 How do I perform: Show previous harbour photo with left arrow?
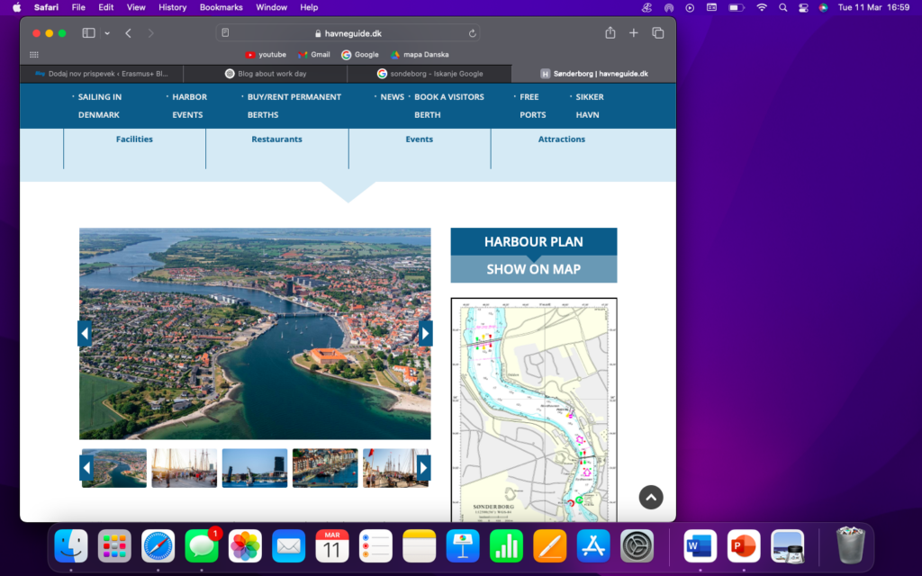(x=85, y=334)
